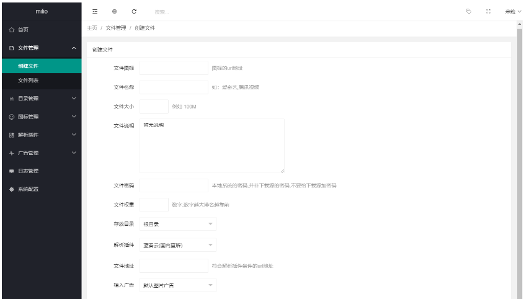Click the 解析插件 sidebar icon
Viewport: 524px width, 299px height.
click(12, 135)
